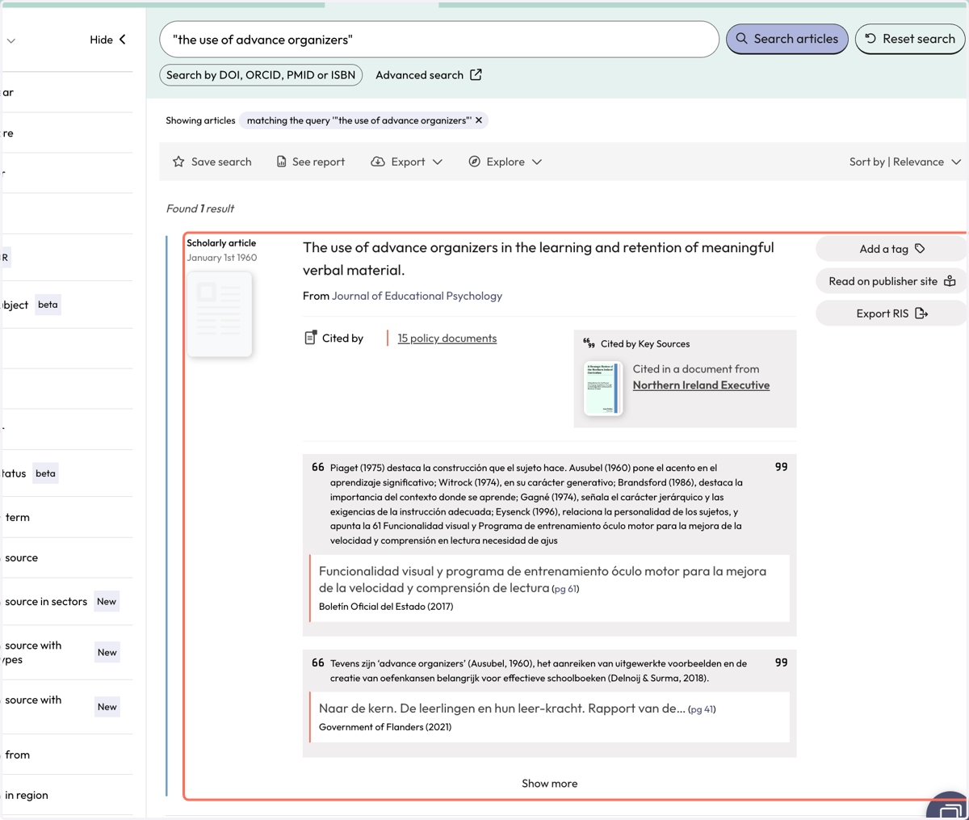969x820 pixels.
Task: Click the Export cloud download icon
Action: coord(377,162)
